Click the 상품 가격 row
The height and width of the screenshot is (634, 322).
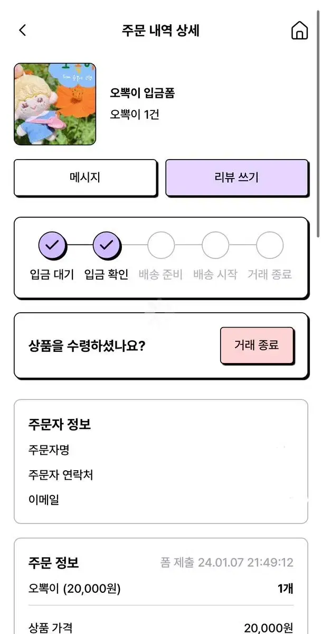click(160, 628)
